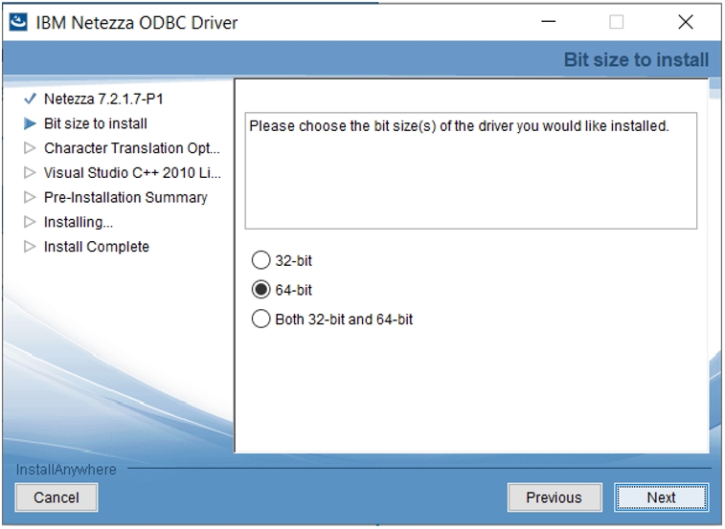Go back with the Previous button

pos(555,497)
